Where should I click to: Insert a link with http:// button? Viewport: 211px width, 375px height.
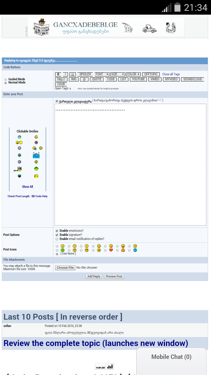[x=61, y=79]
